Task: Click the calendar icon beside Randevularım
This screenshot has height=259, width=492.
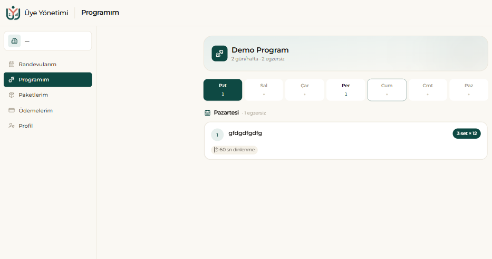Action: click(x=12, y=65)
